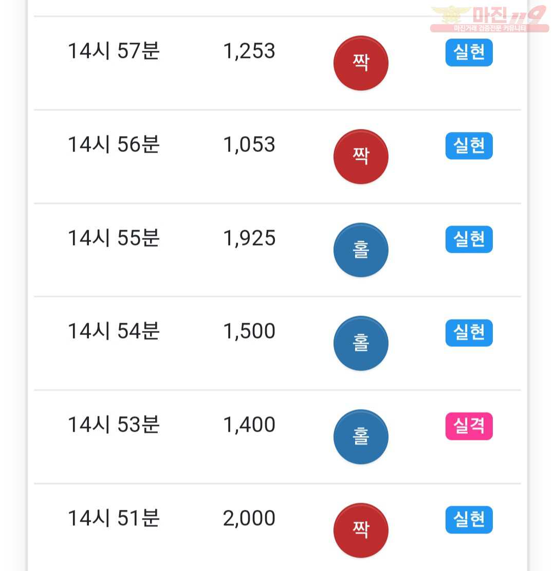
Task: Click the 실현 badge in 14시 55분 row
Action: click(469, 240)
